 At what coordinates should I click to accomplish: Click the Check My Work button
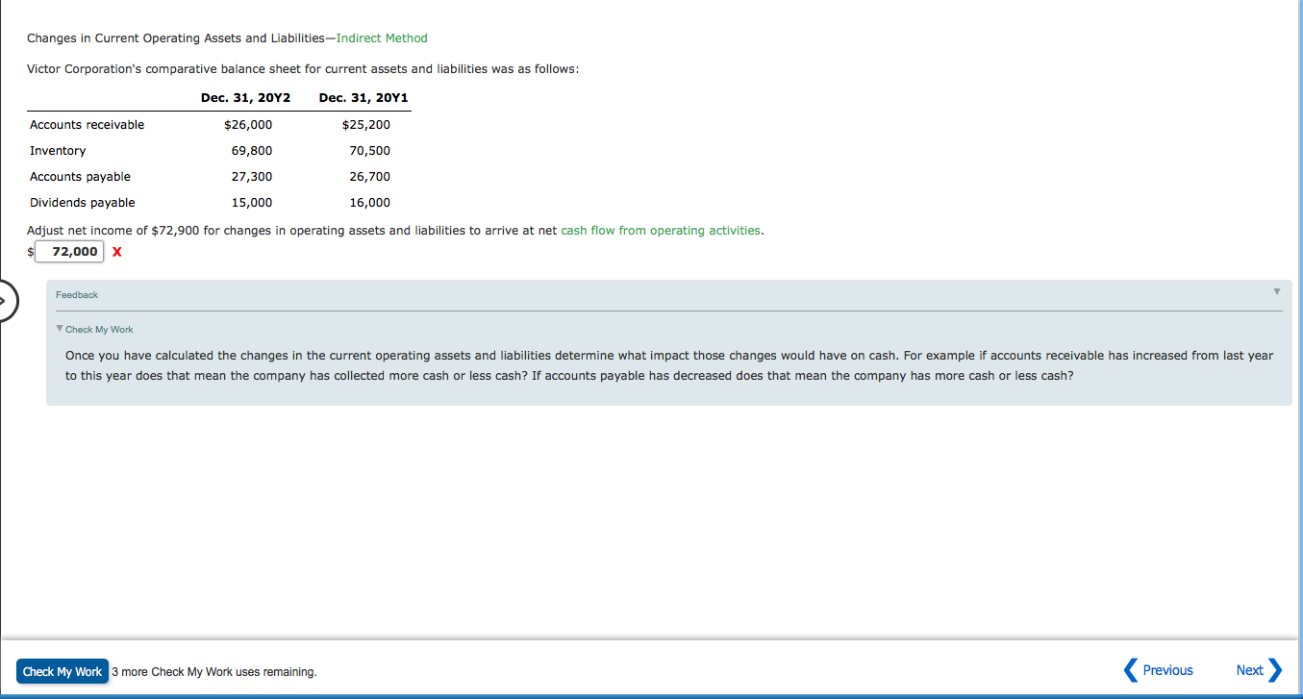coord(62,671)
